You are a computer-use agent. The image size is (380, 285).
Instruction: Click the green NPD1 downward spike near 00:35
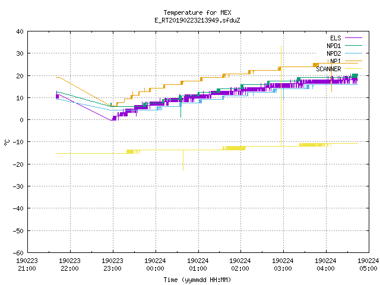point(180,109)
